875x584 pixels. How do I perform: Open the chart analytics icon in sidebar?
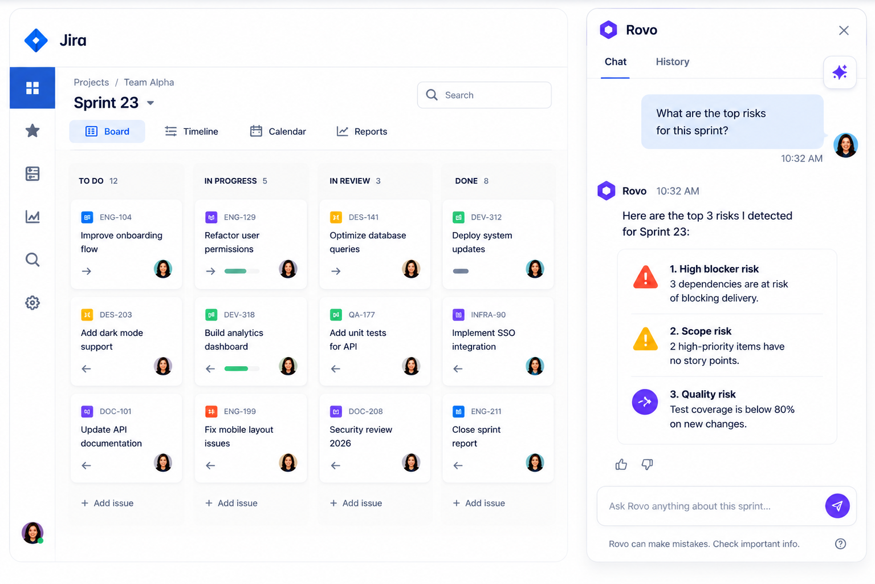32,217
